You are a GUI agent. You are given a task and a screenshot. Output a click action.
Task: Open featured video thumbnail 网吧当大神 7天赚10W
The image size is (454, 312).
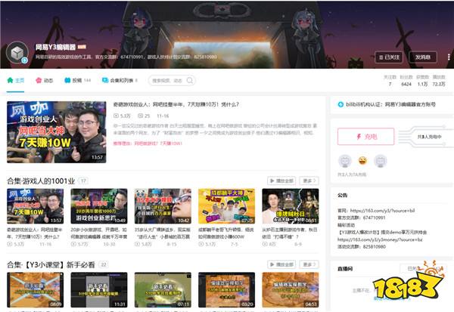pos(57,132)
